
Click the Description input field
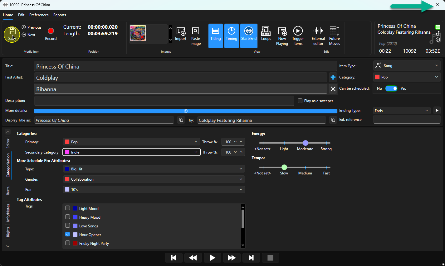(x=164, y=101)
